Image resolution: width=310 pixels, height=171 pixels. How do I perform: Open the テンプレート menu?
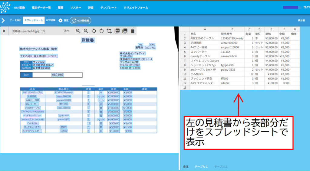pos(109,8)
